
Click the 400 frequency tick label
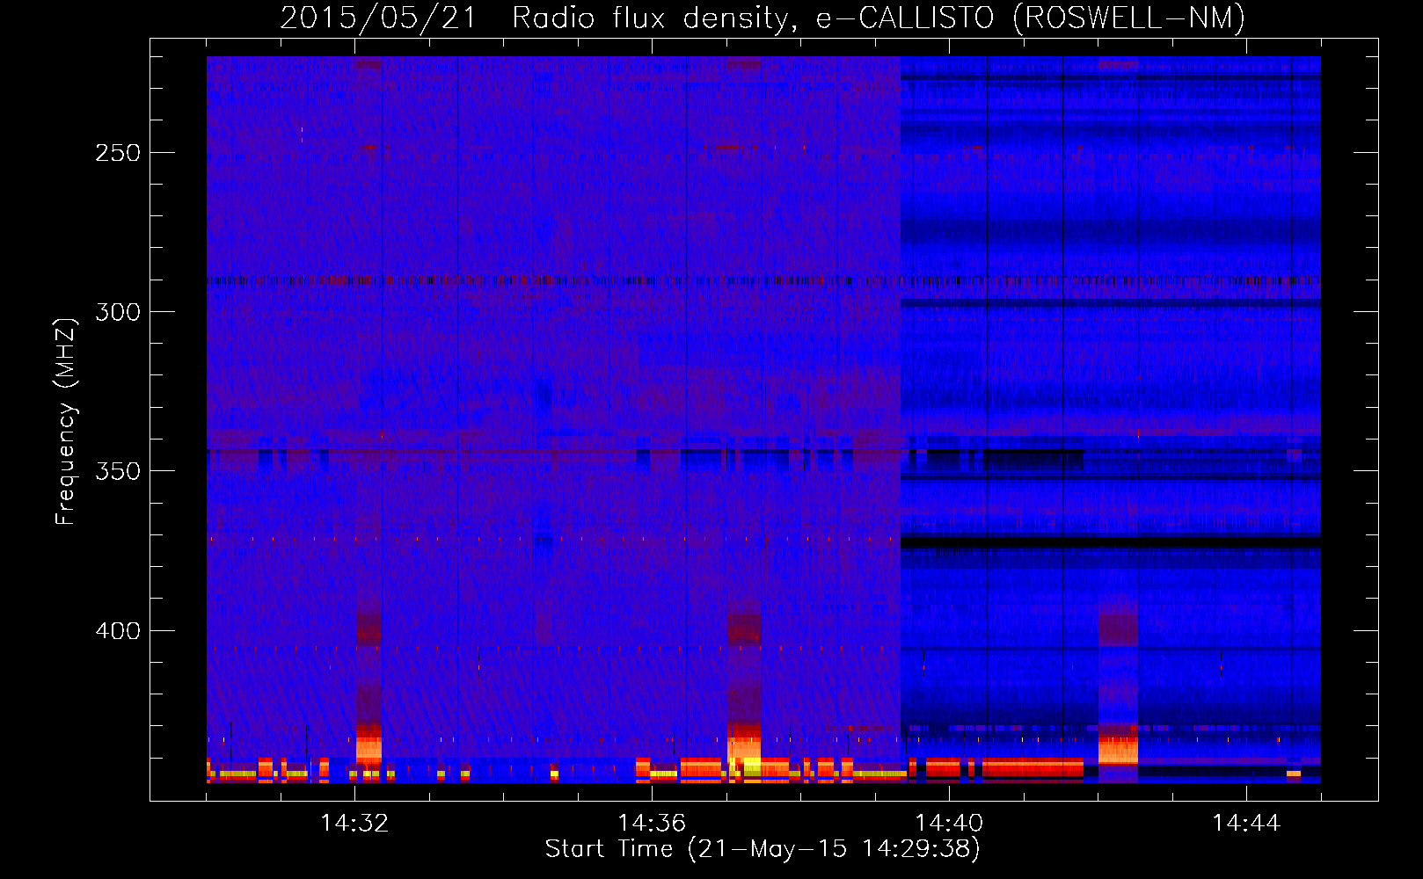118,631
